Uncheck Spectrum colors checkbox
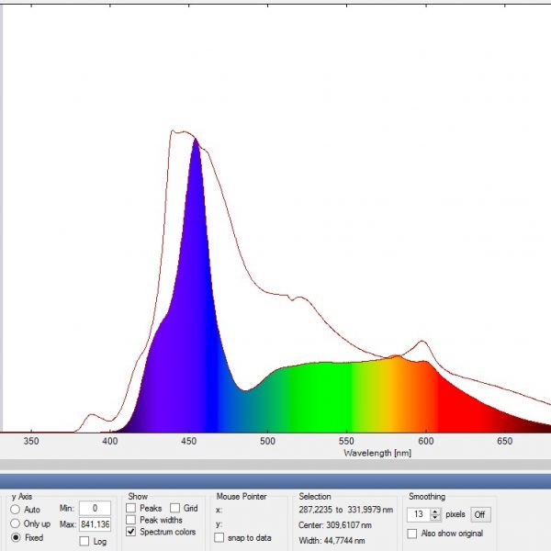 [130, 532]
